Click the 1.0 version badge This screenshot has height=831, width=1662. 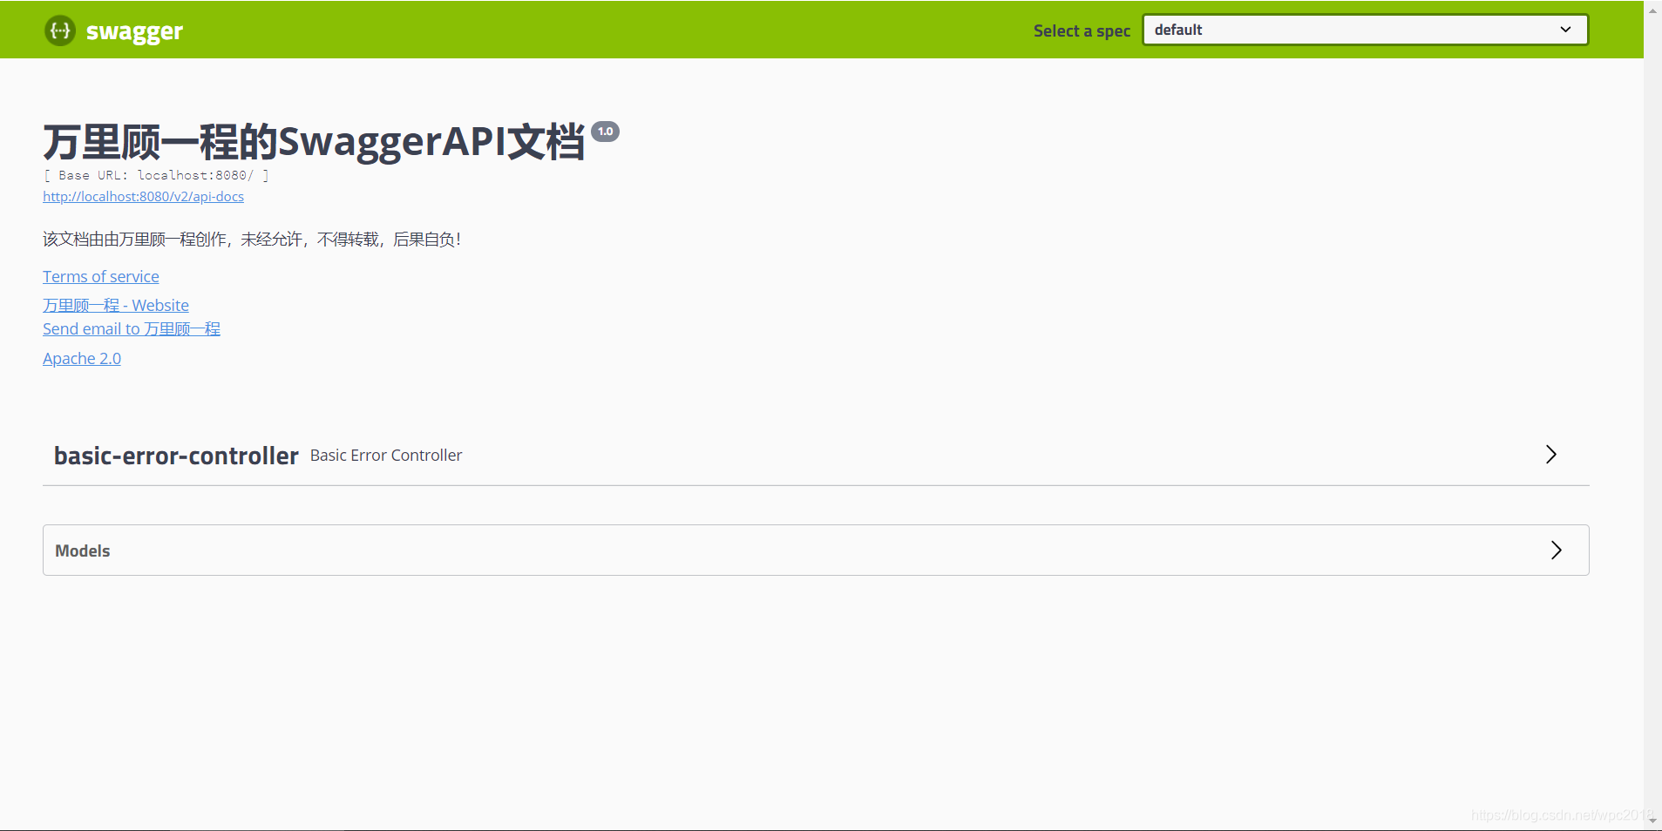(x=606, y=131)
